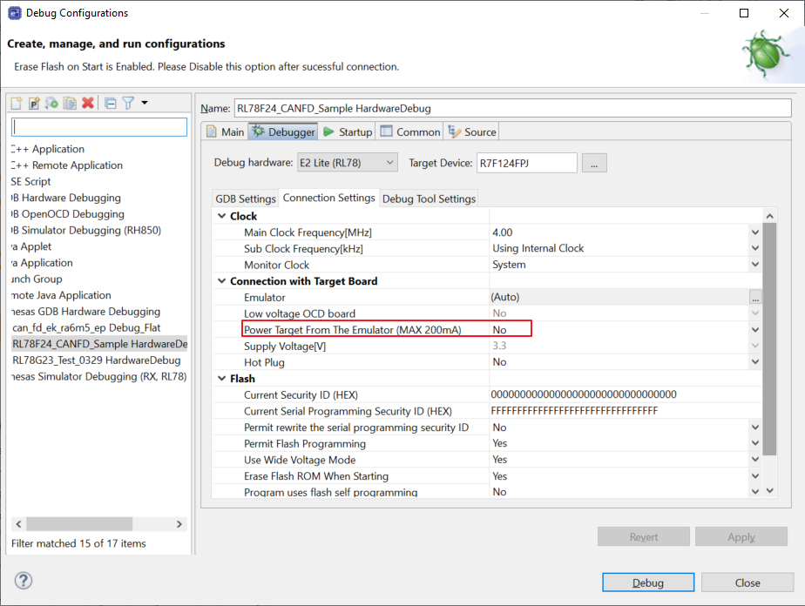The width and height of the screenshot is (805, 606).
Task: Click the help question mark icon
Action: coord(24,581)
